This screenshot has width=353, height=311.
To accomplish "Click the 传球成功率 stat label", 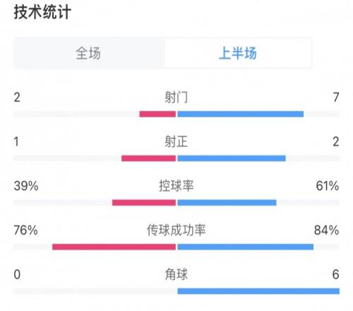I will [176, 230].
